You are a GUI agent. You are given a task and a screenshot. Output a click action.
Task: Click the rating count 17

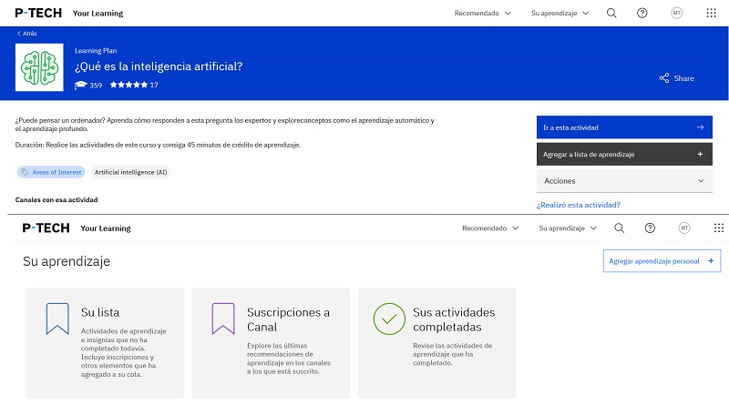coord(154,85)
